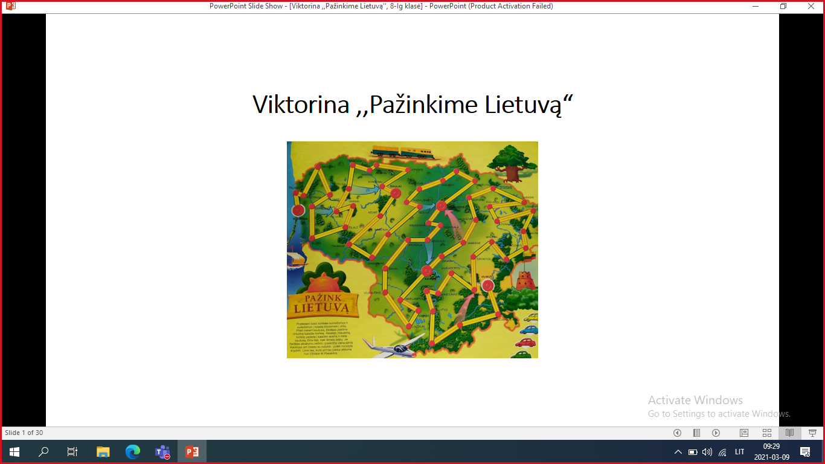
Task: Close the PowerPoint slide show window
Action: tap(811, 6)
